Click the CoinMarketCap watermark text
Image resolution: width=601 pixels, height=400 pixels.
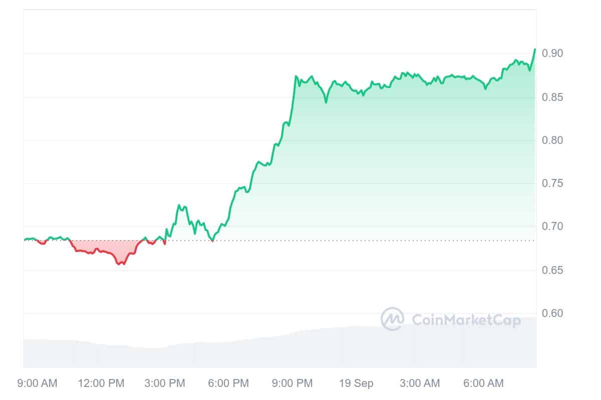coord(466,320)
